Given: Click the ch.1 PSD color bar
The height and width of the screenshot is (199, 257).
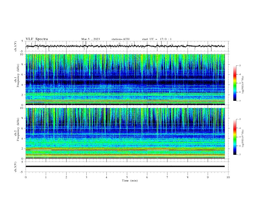Looking at the screenshot, I should (x=235, y=83).
